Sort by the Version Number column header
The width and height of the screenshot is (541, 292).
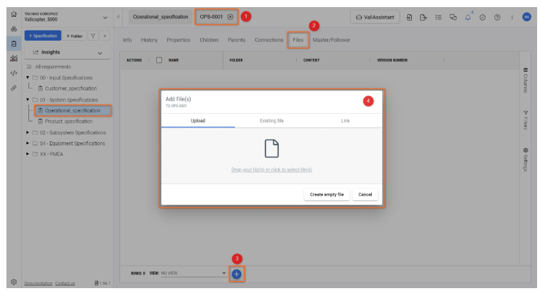tap(393, 60)
